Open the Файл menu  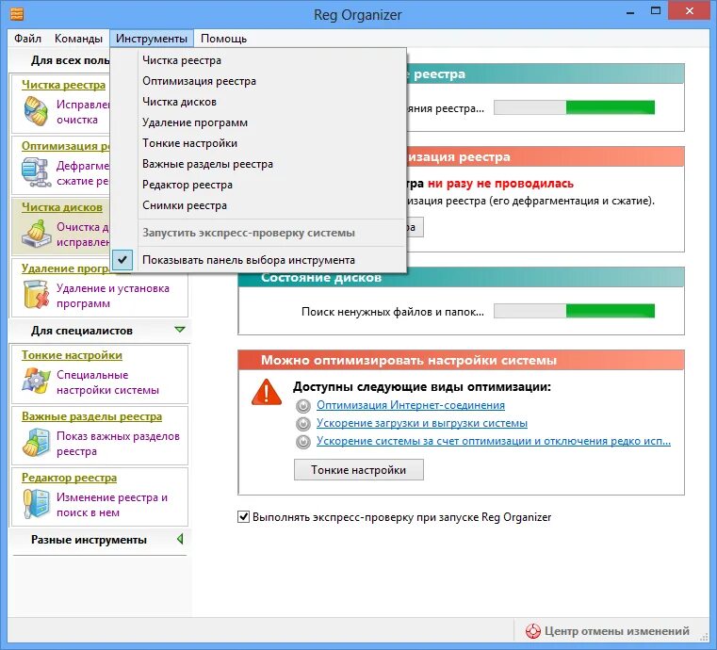tap(28, 39)
